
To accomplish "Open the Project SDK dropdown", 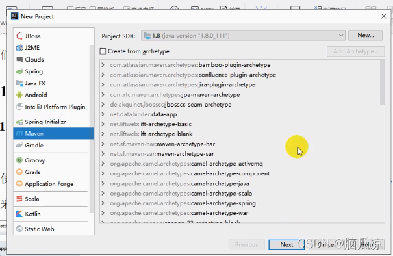I will [243, 36].
